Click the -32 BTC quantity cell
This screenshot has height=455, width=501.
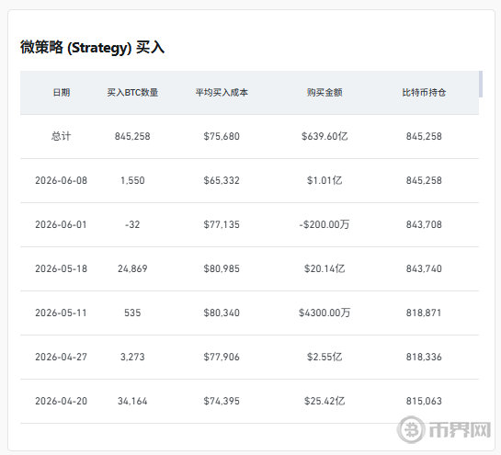[x=132, y=224]
